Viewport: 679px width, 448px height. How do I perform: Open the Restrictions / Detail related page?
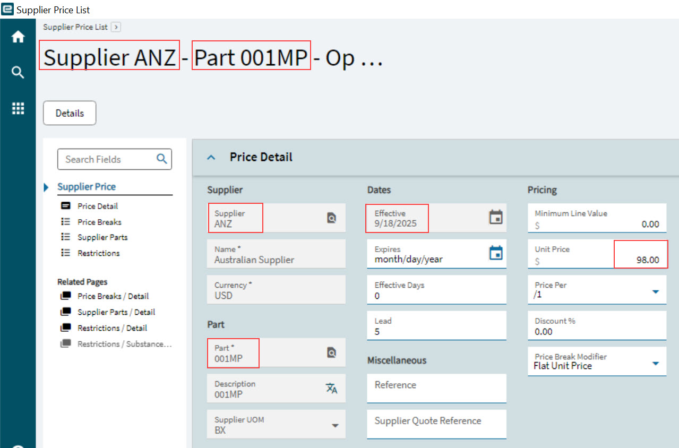point(112,328)
